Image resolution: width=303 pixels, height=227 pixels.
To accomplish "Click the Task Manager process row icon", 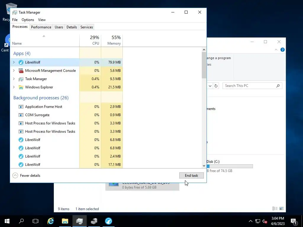I will [x=21, y=79].
